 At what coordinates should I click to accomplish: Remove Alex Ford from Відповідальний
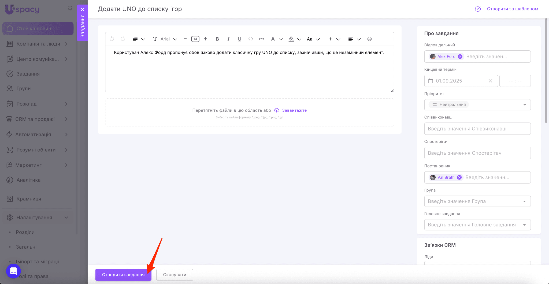pyautogui.click(x=460, y=57)
